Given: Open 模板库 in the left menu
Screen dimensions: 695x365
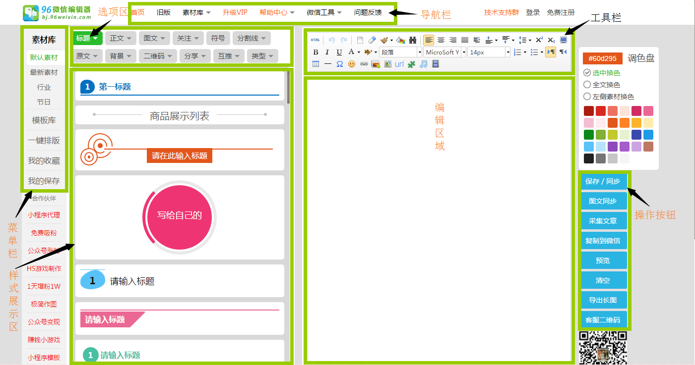Looking at the screenshot, I should coord(44,120).
